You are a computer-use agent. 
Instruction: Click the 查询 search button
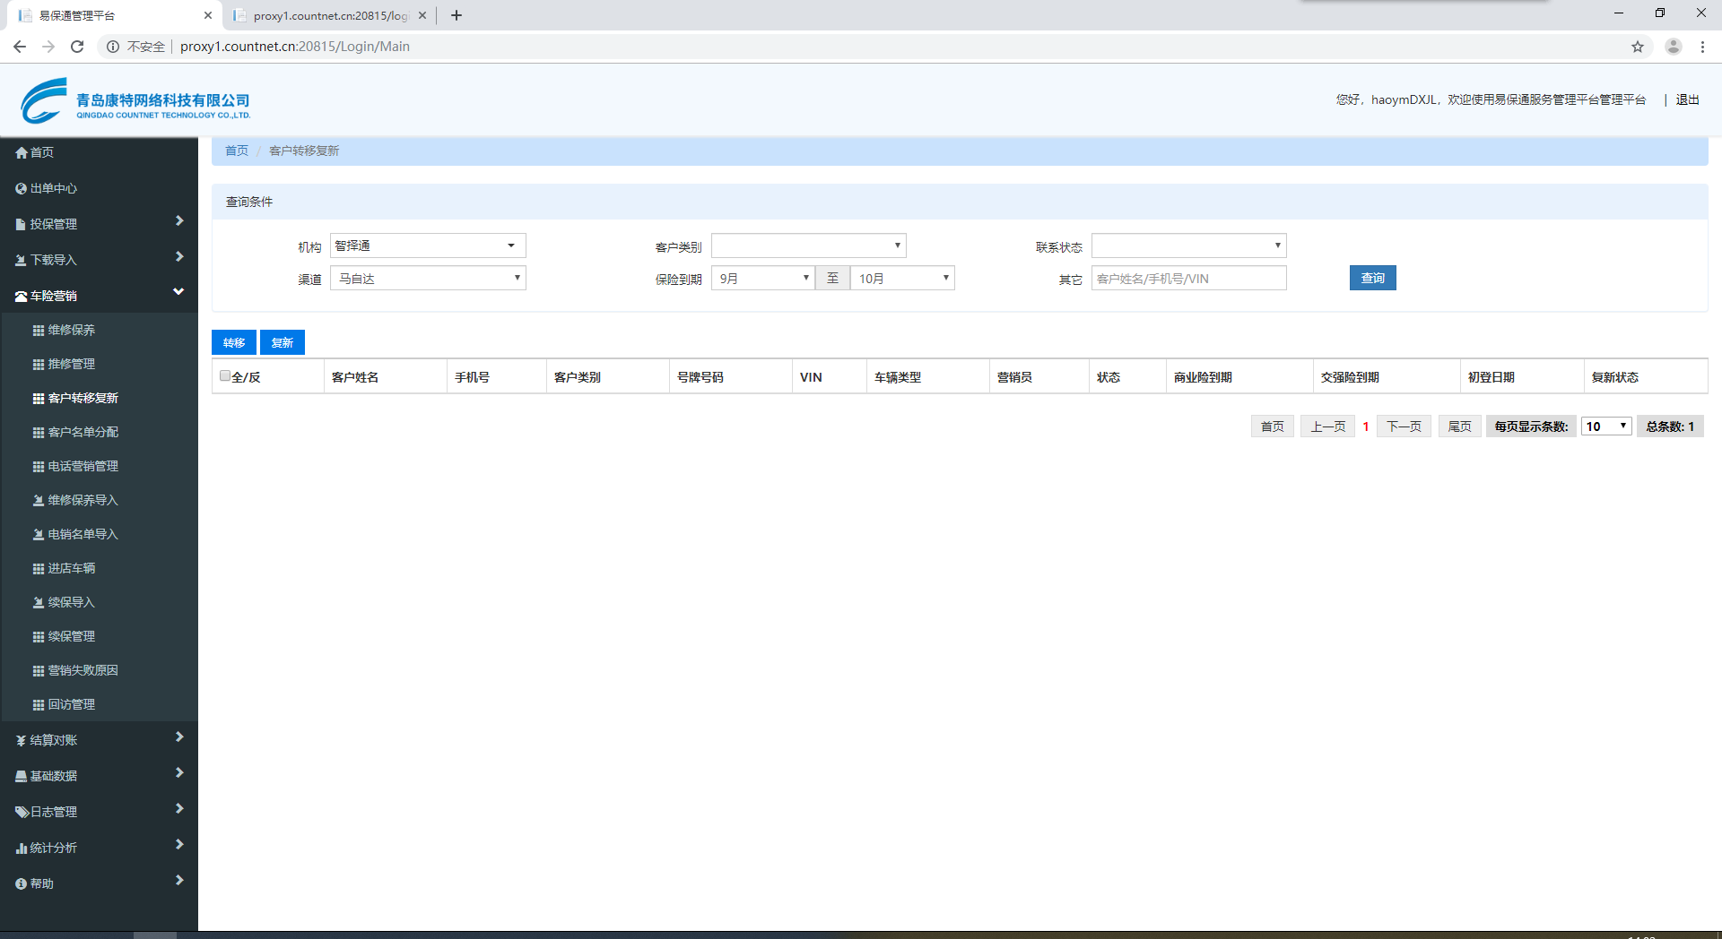[1373, 279]
